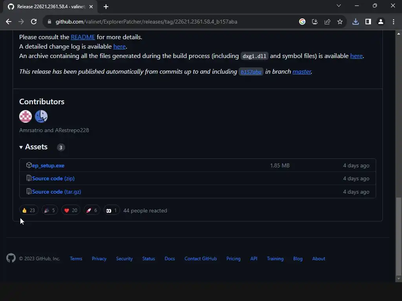This screenshot has width=402, height=301.
Task: Open footer About link
Action: coord(319,259)
